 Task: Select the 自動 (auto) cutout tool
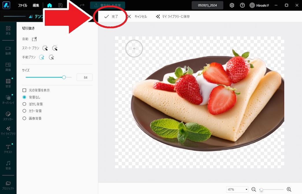34,39
